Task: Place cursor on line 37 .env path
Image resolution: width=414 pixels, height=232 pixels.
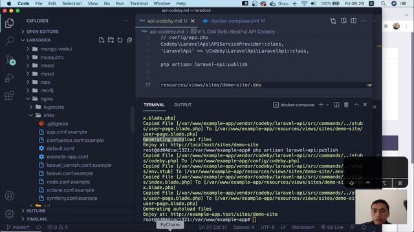Action: click(x=211, y=85)
